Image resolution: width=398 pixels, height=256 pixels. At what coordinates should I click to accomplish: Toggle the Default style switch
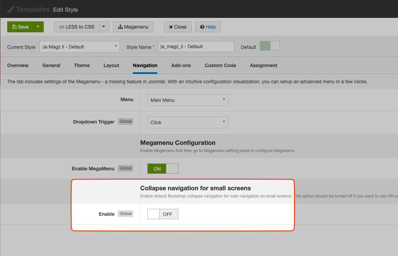270,46
